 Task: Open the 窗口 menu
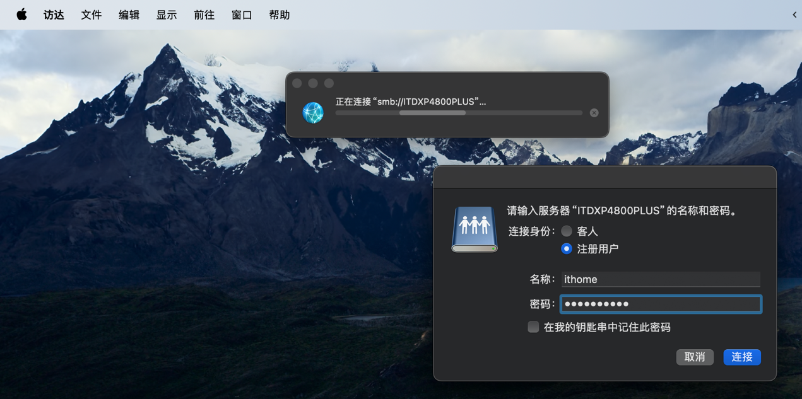click(x=242, y=14)
